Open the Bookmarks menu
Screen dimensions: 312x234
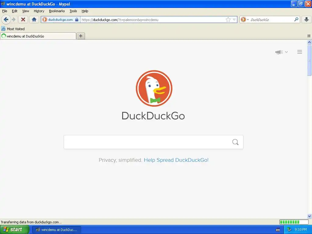point(57,11)
